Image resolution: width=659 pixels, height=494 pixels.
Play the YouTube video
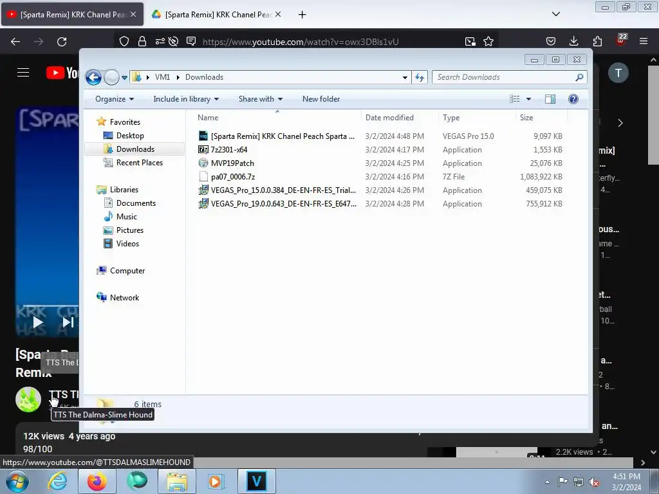coord(38,322)
